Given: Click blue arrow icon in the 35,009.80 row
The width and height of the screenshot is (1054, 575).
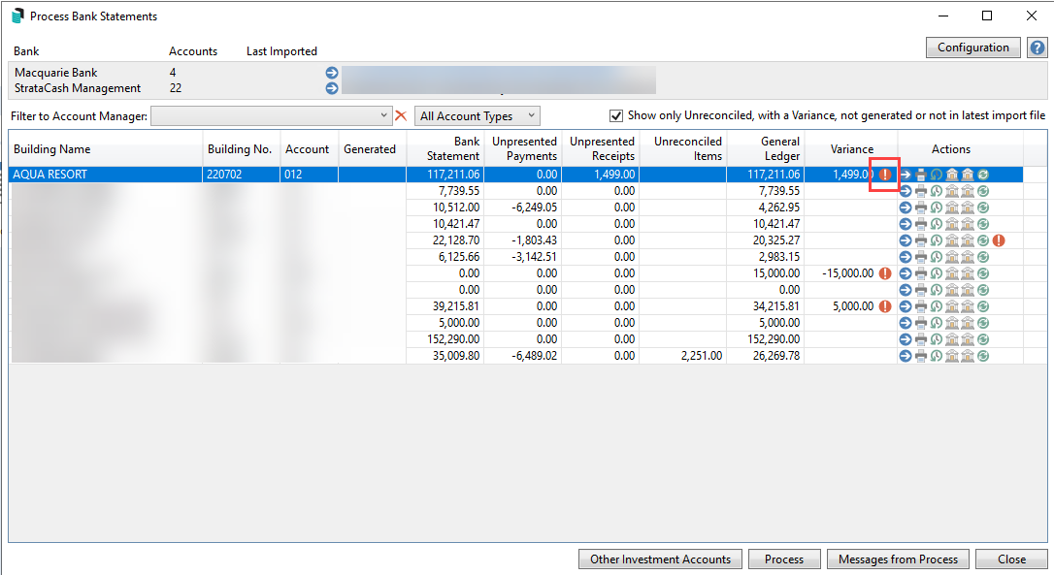Looking at the screenshot, I should [906, 356].
